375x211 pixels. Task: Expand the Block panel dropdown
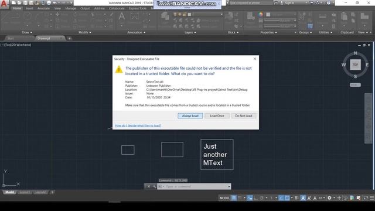(x=233, y=32)
